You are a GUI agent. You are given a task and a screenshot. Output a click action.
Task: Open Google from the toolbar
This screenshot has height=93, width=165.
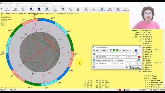55,10
